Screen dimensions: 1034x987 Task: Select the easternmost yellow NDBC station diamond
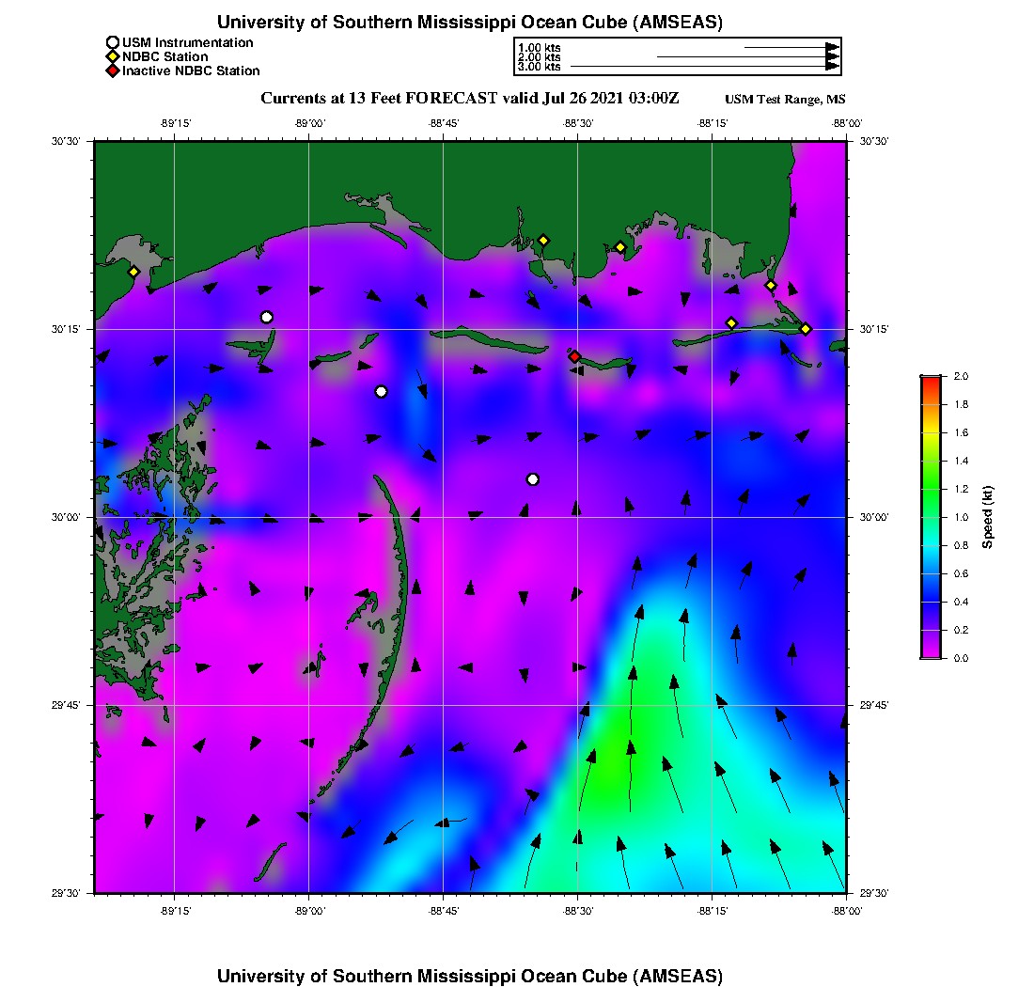point(806,328)
